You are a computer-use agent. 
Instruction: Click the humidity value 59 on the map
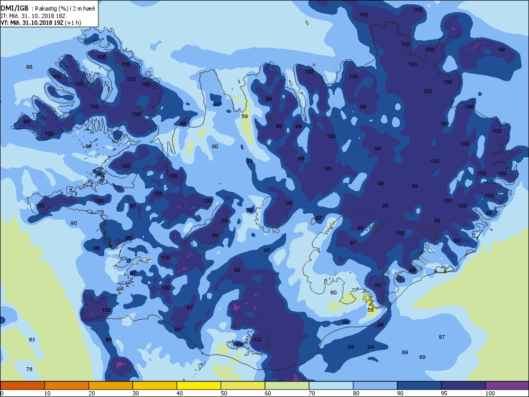point(245,116)
